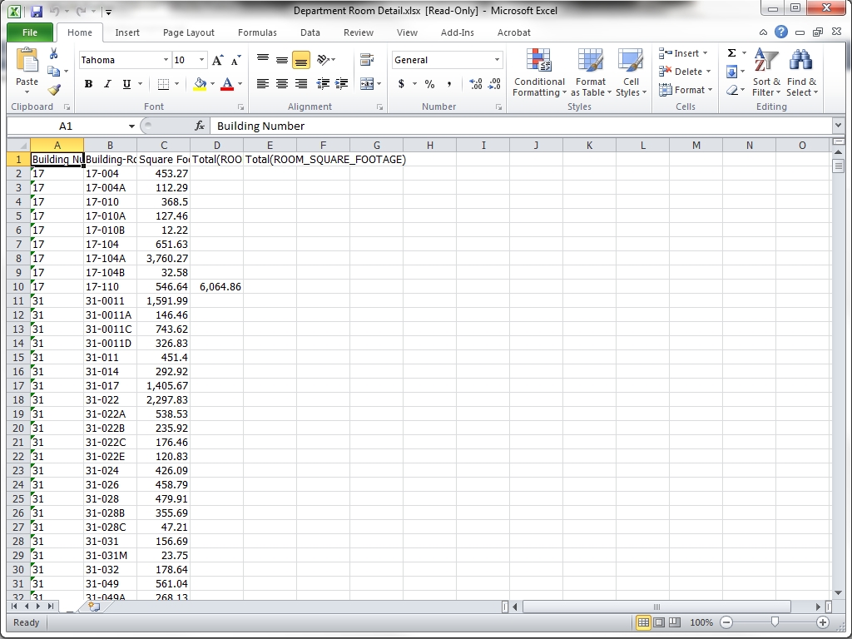Click the Format Painter brush icon
Image resolution: width=852 pixels, height=639 pixels.
[x=54, y=89]
